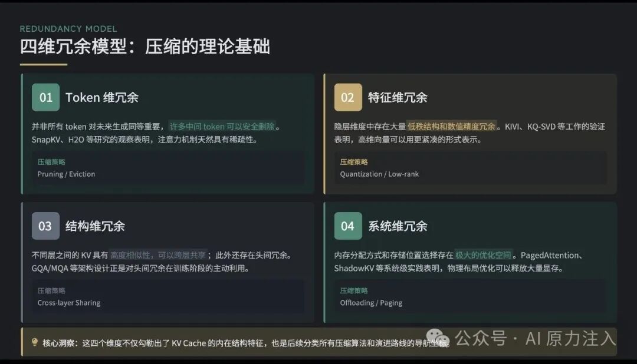Click the strategy text Pruning / Eviction
The image size is (637, 364).
pyautogui.click(x=66, y=174)
